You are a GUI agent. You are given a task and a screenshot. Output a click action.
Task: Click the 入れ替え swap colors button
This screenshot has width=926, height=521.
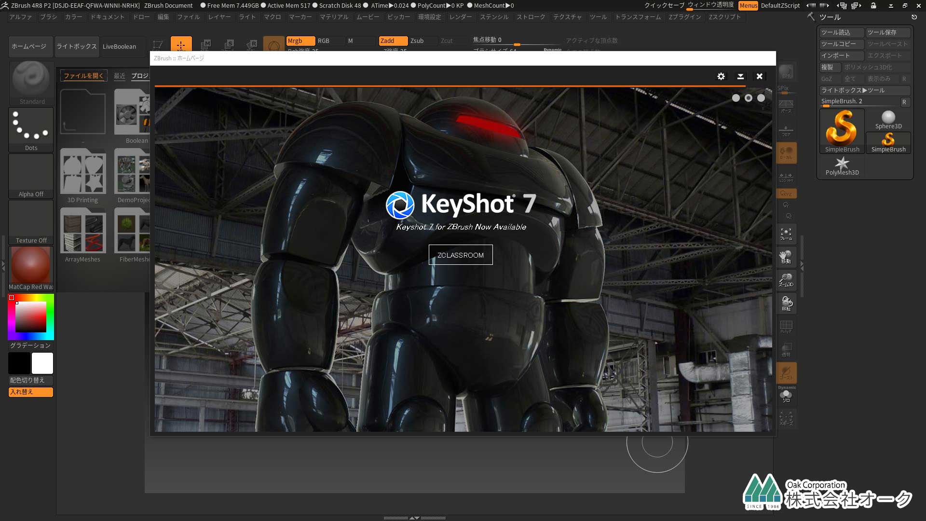[x=31, y=392]
